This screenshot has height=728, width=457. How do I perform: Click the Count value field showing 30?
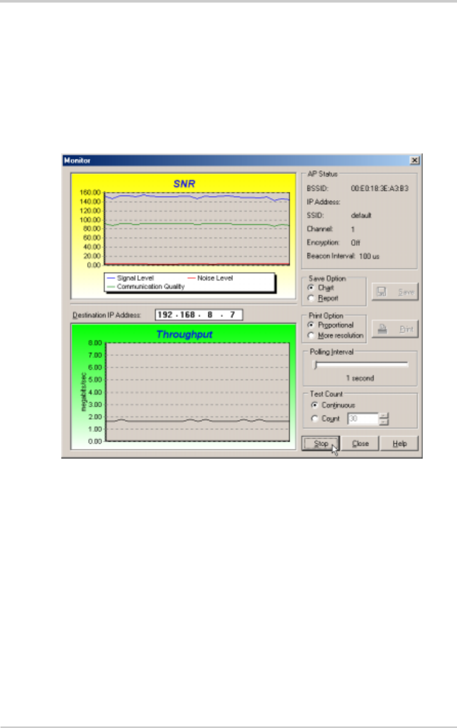pyautogui.click(x=363, y=419)
